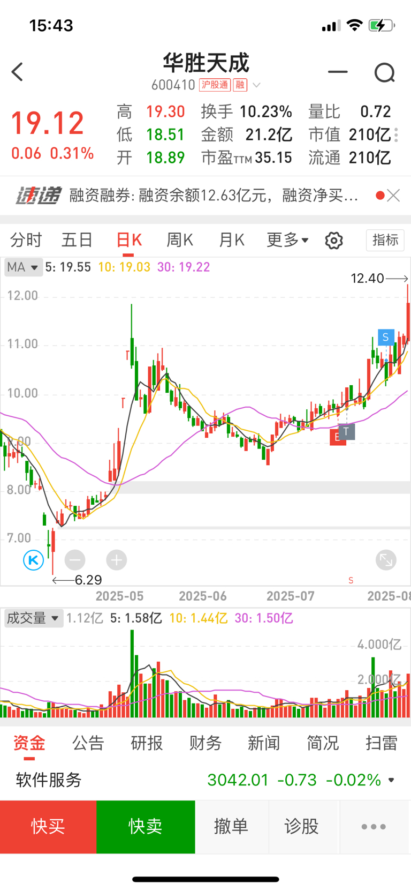Open the 新闻 tab
This screenshot has height=891, width=411.
tap(264, 743)
